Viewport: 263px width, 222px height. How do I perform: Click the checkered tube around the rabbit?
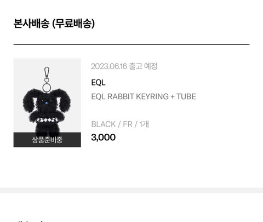(47, 119)
